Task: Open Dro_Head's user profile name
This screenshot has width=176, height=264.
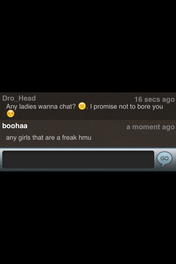Action: (19, 98)
